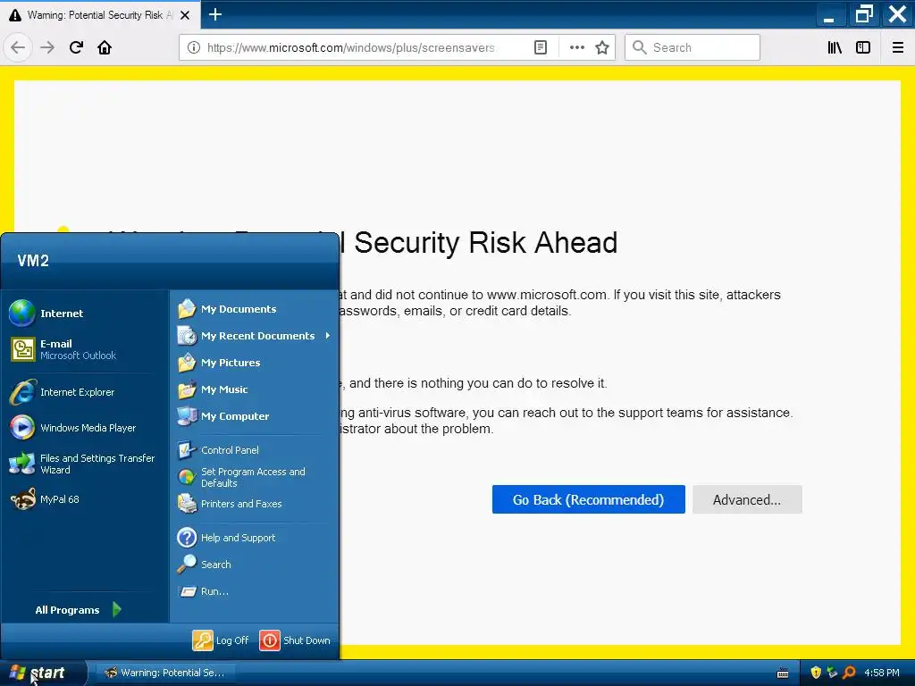Select the Warning: Potential Security Risk tab
This screenshot has height=686, width=915.
(x=100, y=15)
